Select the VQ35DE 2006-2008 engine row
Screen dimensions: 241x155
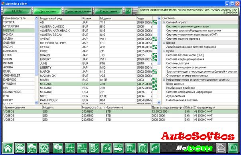pos(120,120)
